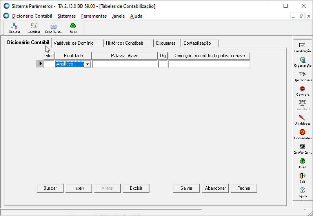Click the Dg input cell

[163, 64]
